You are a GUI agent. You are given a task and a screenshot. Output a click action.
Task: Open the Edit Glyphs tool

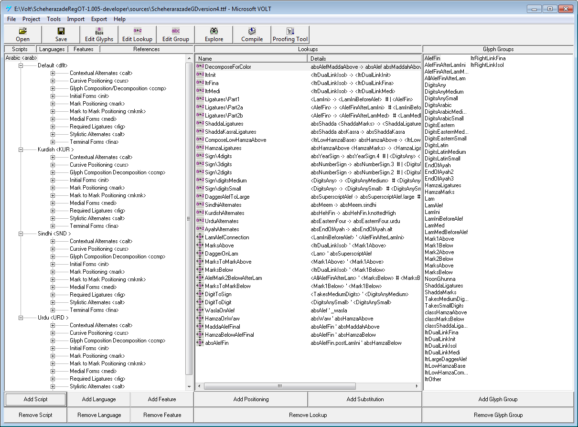99,34
